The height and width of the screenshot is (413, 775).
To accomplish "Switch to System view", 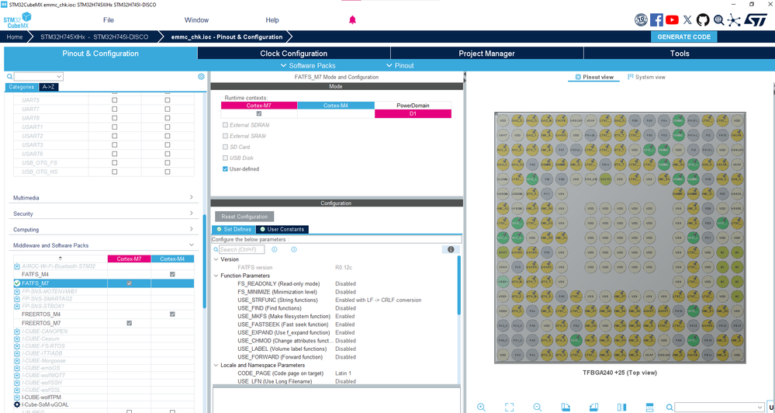I will (x=646, y=77).
